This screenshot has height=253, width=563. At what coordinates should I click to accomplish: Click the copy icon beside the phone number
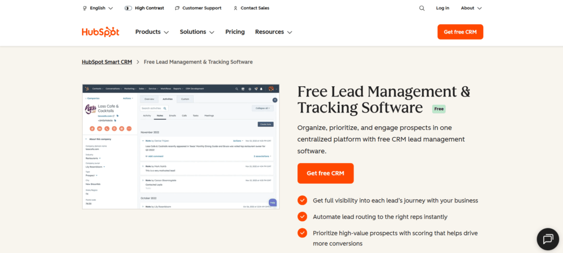click(x=115, y=120)
